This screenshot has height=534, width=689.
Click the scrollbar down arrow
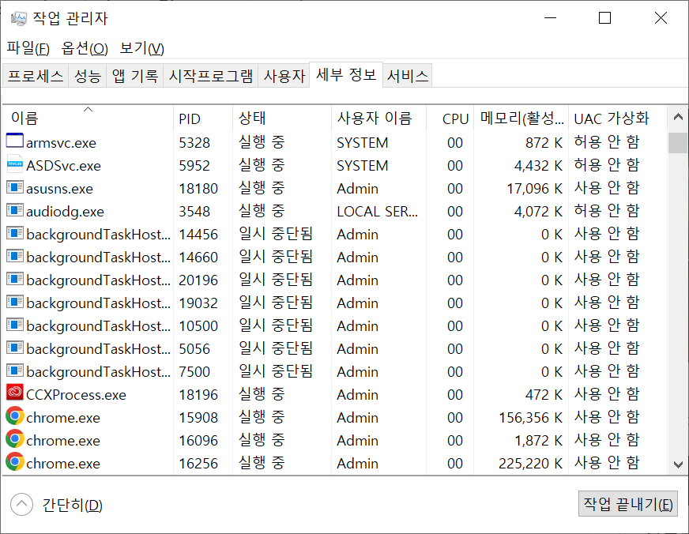(678, 464)
